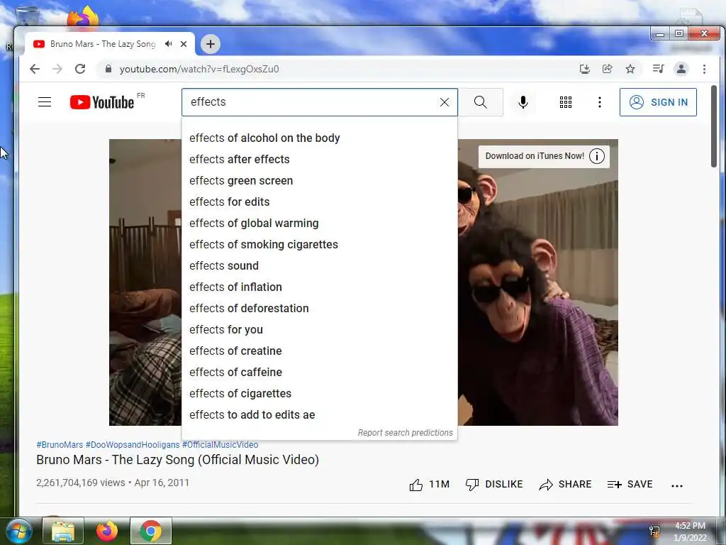Open the Recycle Bin desktop icon
The height and width of the screenshot is (545, 726).
point(28,16)
